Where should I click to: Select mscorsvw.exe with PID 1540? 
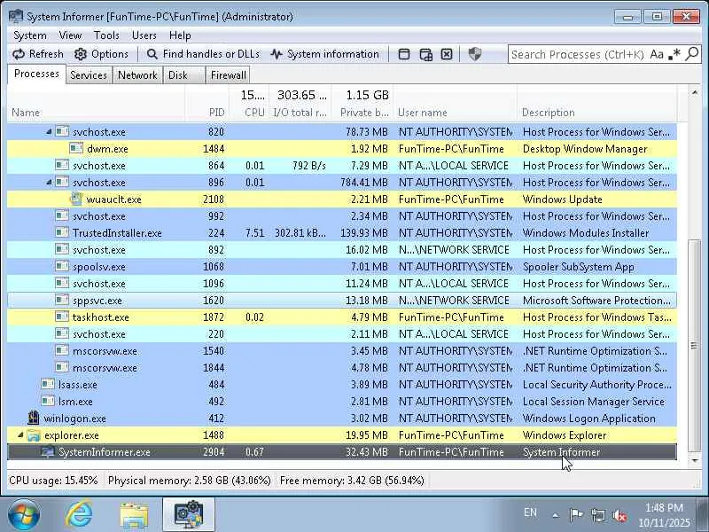point(342,351)
